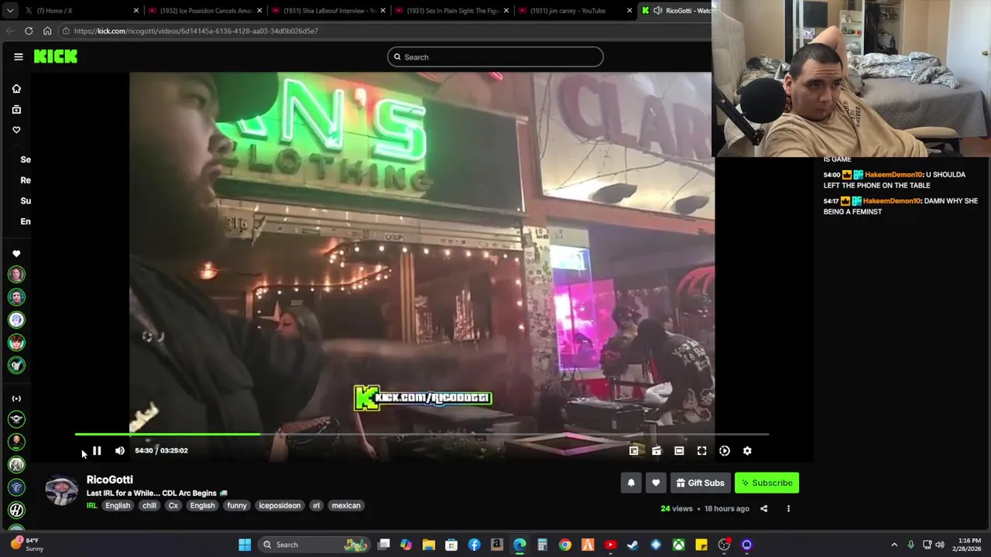Toggle fullscreen video

pos(701,450)
